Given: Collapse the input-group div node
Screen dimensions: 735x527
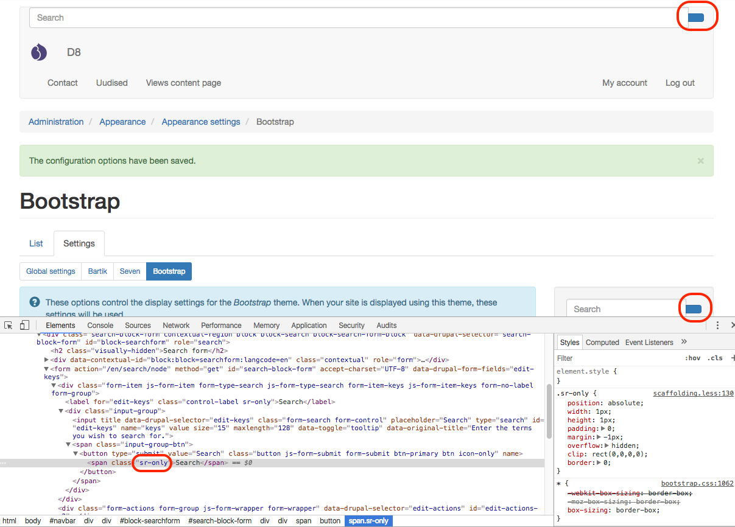Looking at the screenshot, I should coord(61,411).
